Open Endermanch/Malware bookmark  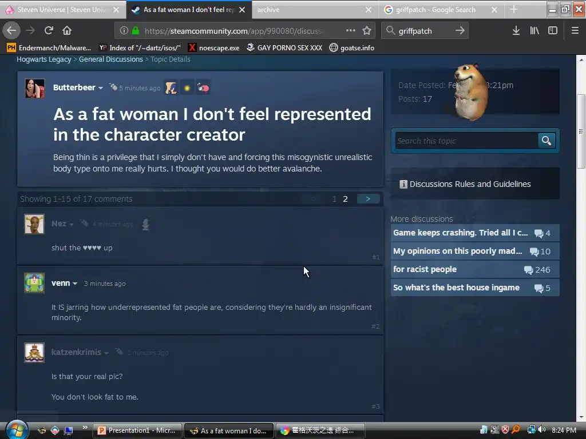click(x=49, y=48)
